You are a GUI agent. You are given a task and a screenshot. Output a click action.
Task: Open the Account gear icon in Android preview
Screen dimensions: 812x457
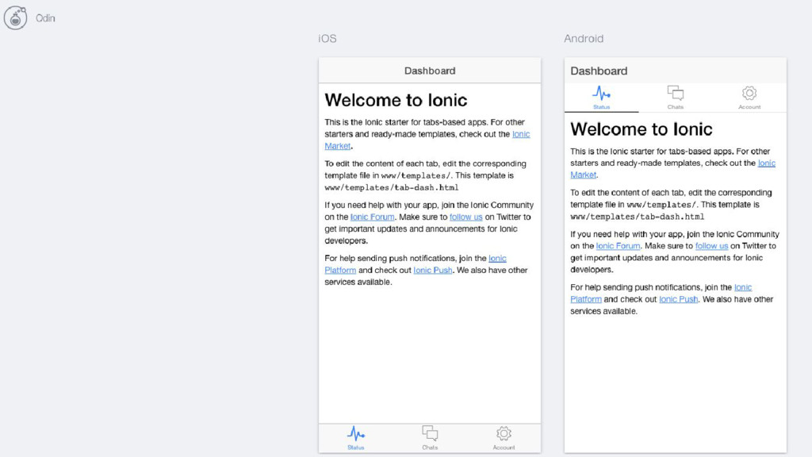pos(749,94)
